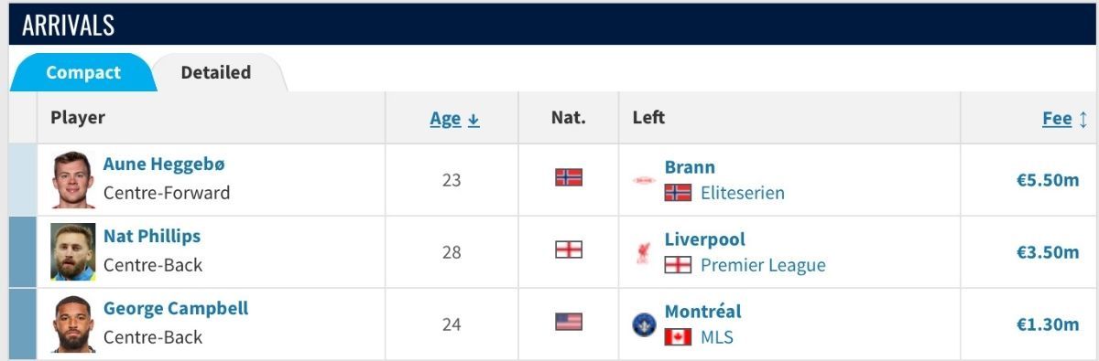This screenshot has height=361, width=1099.
Task: Open Aune Heggebø's player profile link
Action: pyautogui.click(x=164, y=165)
